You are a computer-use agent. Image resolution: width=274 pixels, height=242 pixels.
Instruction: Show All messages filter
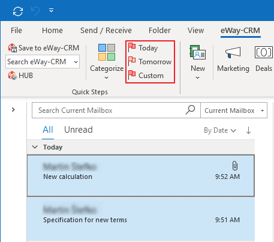(48, 130)
